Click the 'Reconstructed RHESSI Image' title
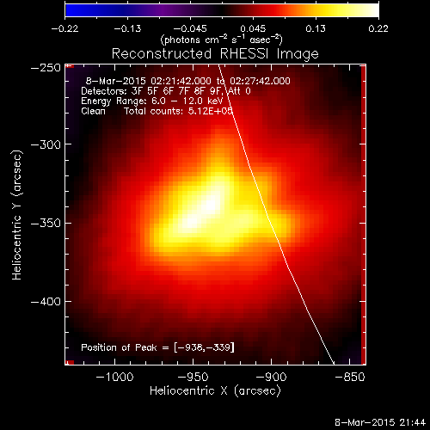The width and height of the screenshot is (430, 430). coord(215,53)
